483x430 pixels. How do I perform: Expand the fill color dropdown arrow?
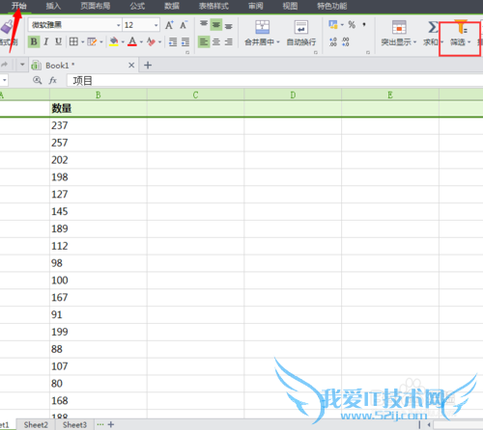123,42
